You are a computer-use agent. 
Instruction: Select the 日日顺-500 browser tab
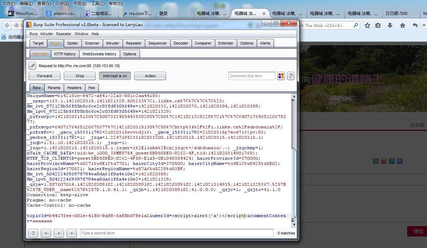pos(401,14)
